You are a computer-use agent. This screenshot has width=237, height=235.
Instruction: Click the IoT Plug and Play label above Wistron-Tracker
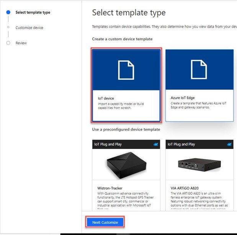pos(108,144)
